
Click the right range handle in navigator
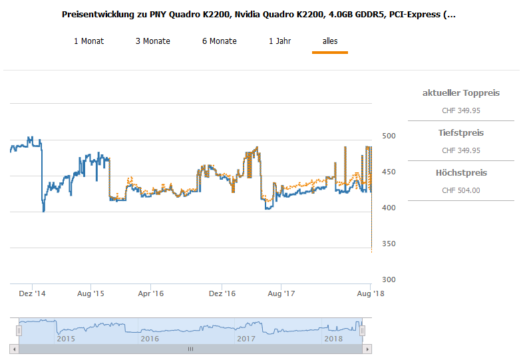363,331
